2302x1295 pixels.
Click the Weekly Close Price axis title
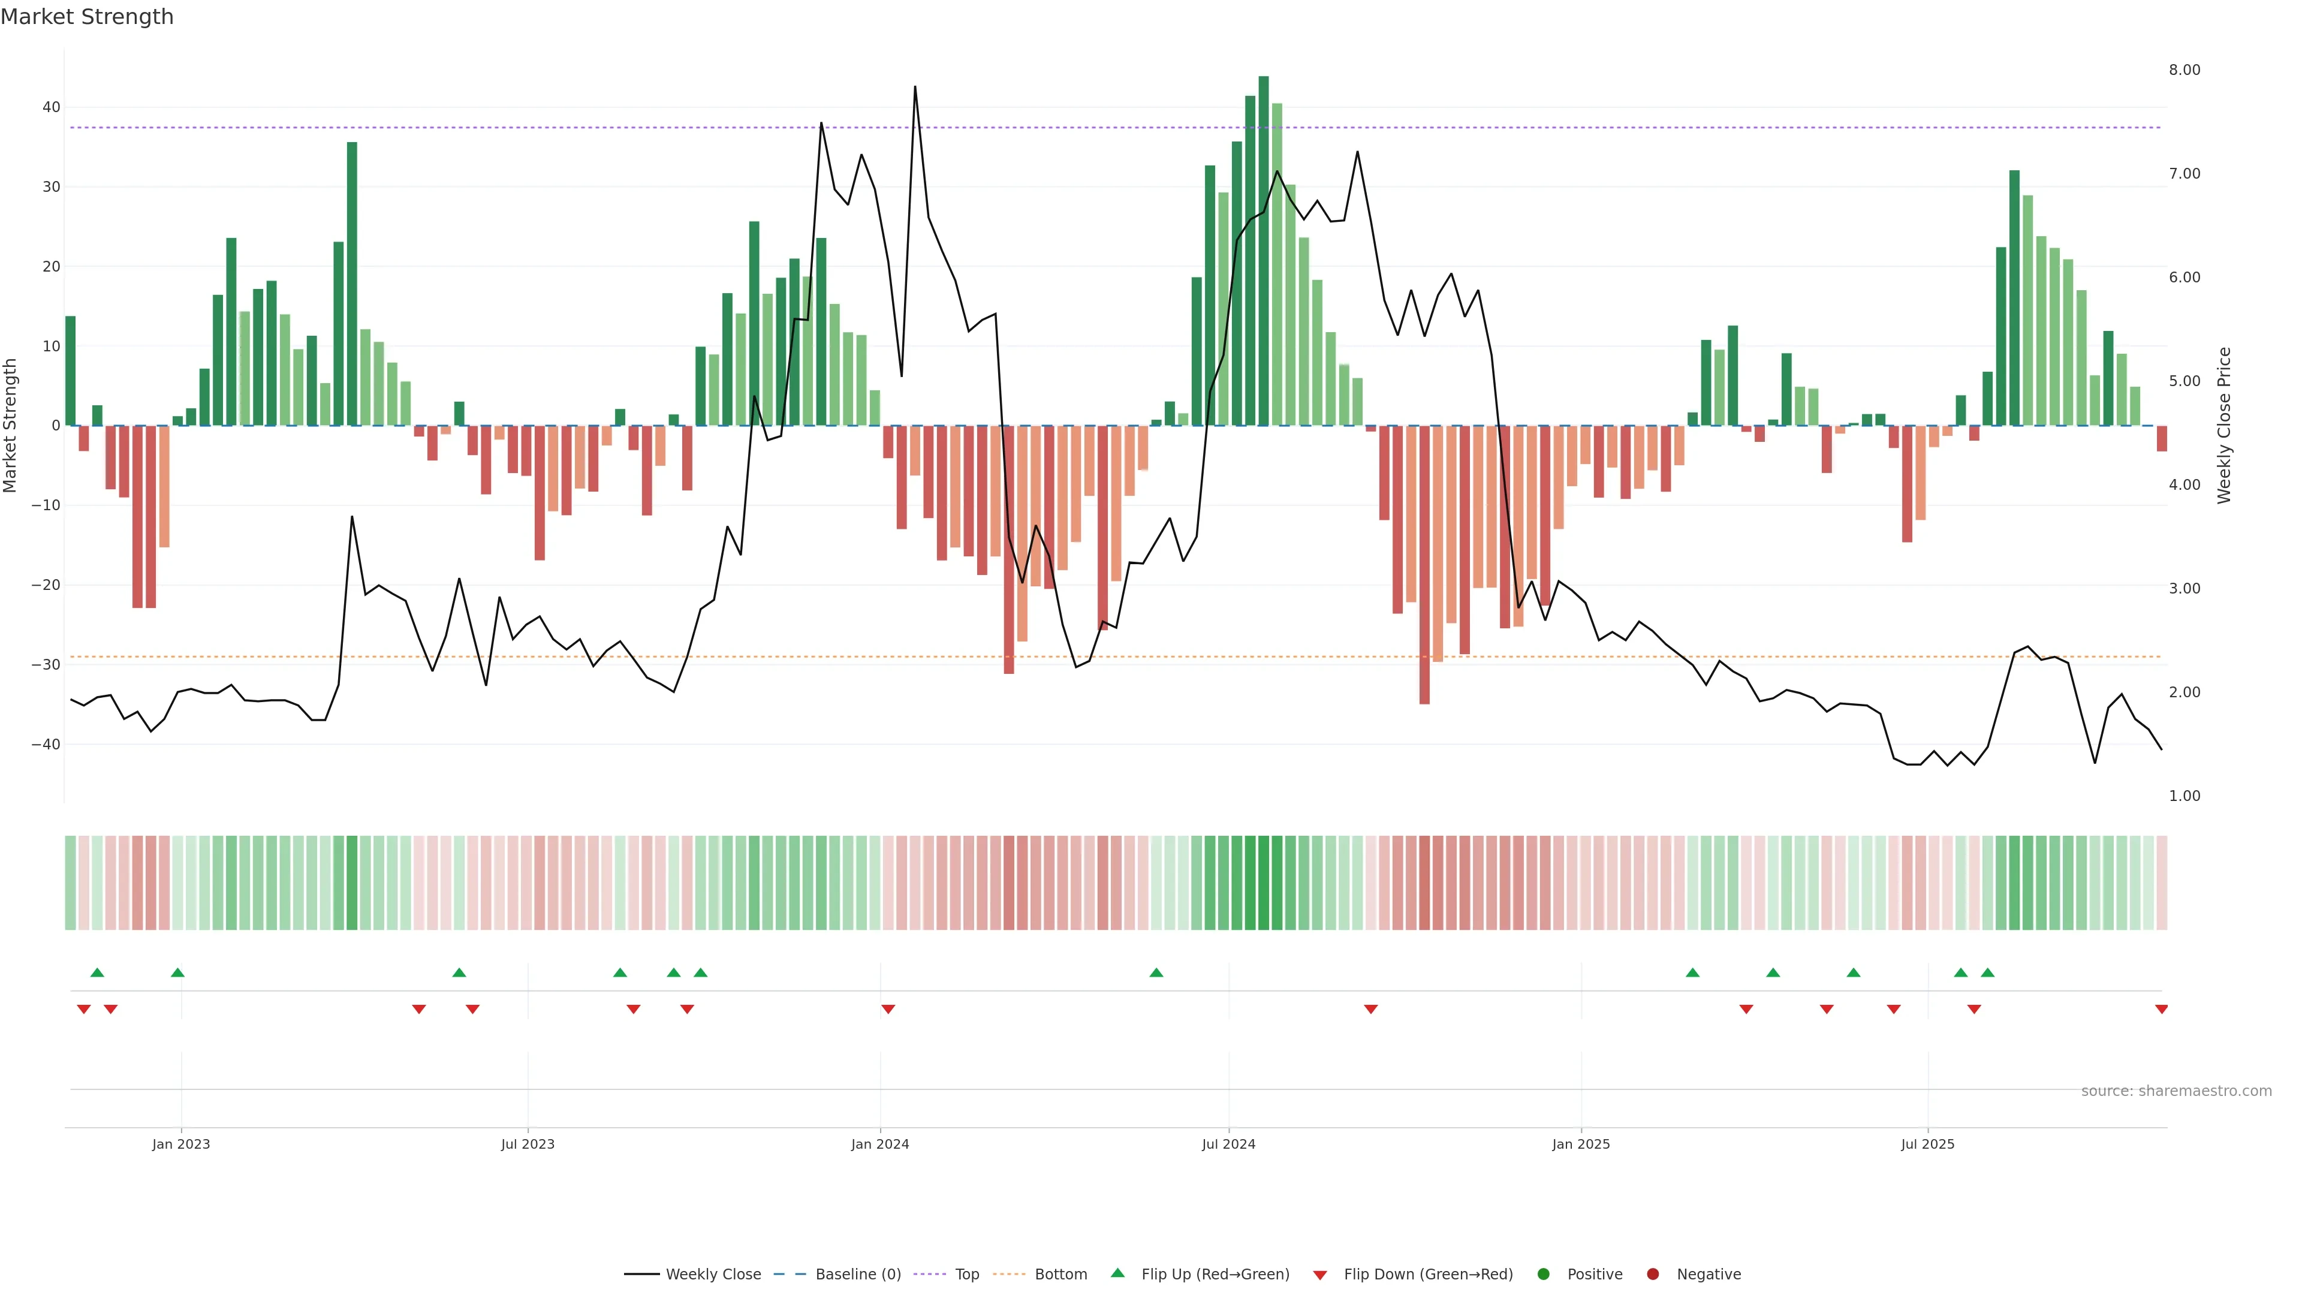click(2224, 426)
